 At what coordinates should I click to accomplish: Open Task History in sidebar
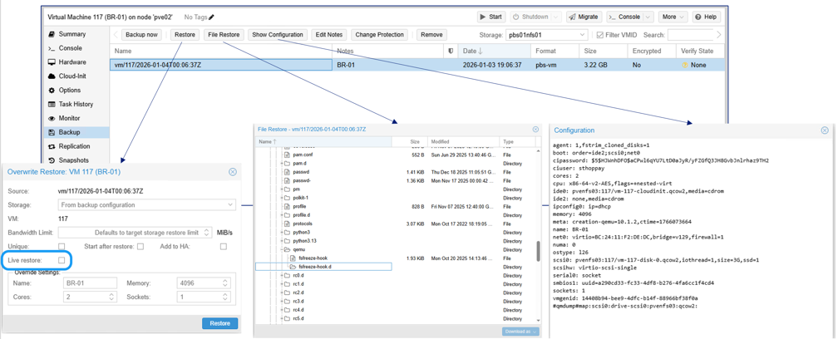click(x=76, y=105)
